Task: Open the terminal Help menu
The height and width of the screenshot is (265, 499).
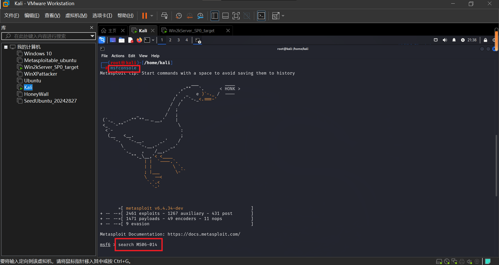Action: click(x=155, y=56)
